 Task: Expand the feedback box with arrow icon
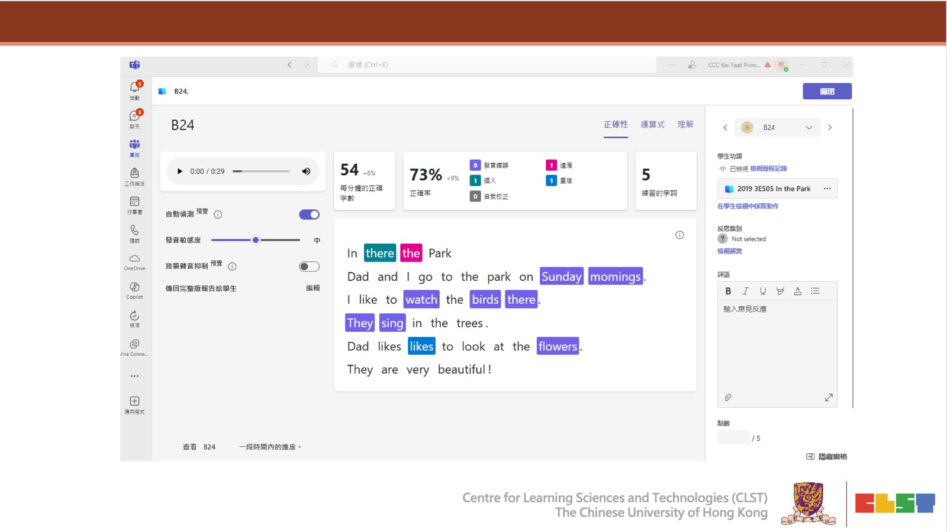tap(829, 398)
